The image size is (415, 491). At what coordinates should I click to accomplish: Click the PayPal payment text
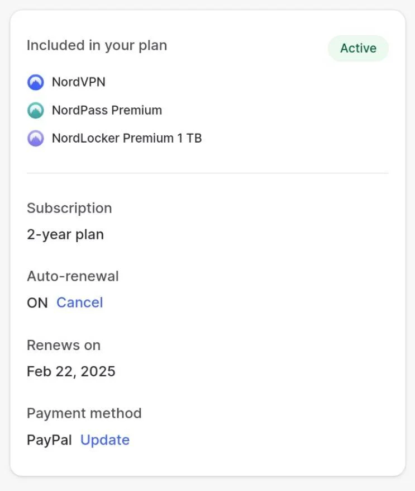click(49, 440)
